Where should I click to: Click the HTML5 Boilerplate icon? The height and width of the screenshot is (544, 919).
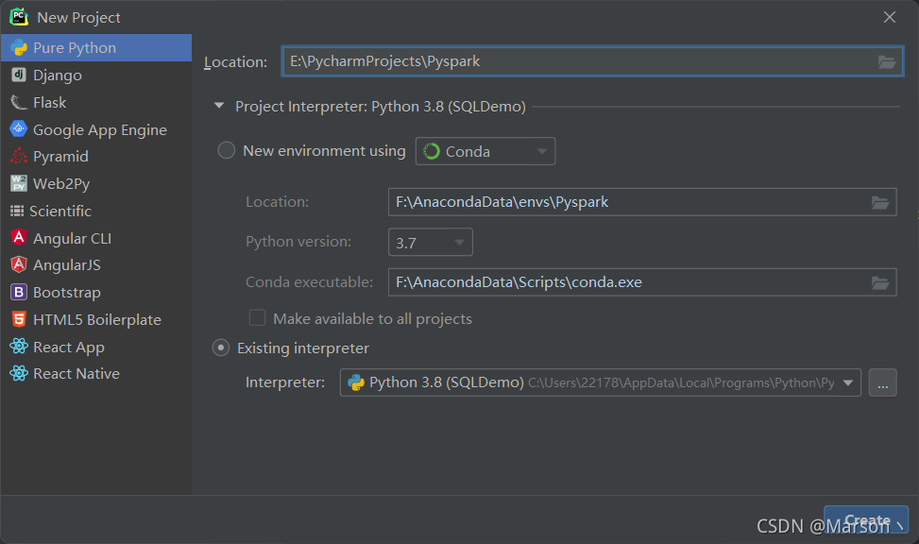tap(19, 319)
